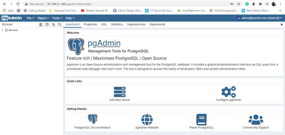The image size is (285, 135).
Task: Click the View Data grid icon
Action: (47, 24)
